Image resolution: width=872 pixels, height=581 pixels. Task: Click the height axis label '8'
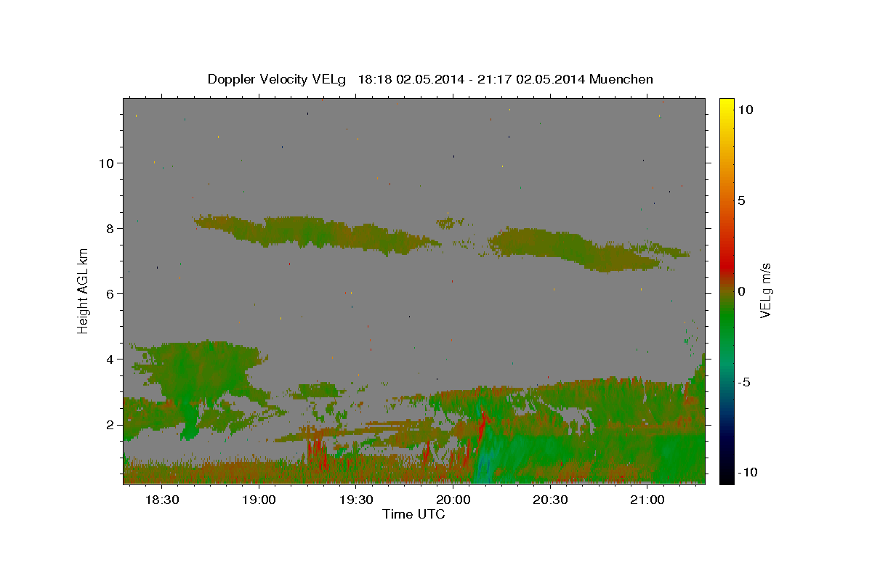(110, 229)
